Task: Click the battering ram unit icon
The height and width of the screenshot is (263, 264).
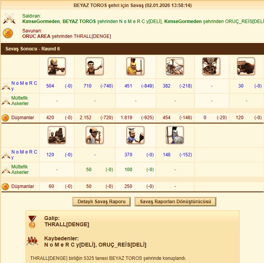Action: coord(246,66)
